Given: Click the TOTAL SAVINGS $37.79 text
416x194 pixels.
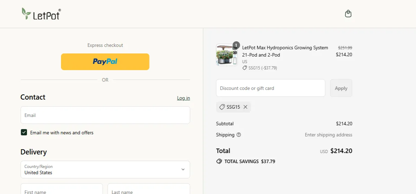Looking at the screenshot, I should pyautogui.click(x=250, y=161).
